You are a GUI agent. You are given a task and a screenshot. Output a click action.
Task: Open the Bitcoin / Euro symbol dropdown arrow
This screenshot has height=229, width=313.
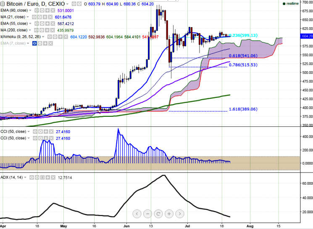coord(68,4)
